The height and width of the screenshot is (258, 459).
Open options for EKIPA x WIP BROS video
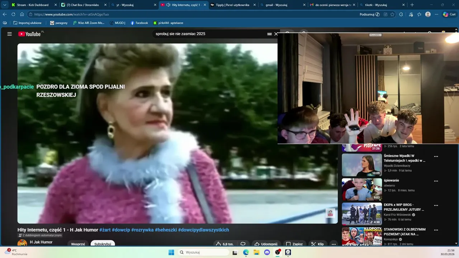(436, 206)
